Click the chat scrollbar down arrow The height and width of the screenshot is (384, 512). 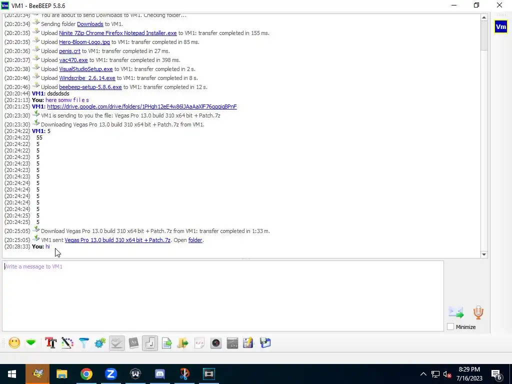point(484,254)
